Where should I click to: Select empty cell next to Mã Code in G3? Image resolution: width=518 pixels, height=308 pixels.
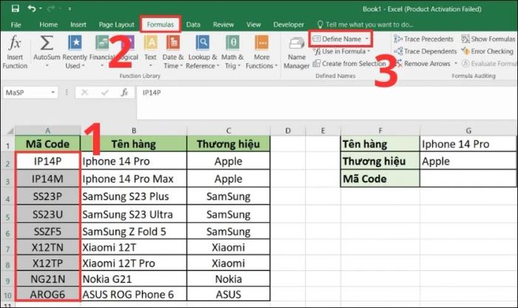(468, 179)
